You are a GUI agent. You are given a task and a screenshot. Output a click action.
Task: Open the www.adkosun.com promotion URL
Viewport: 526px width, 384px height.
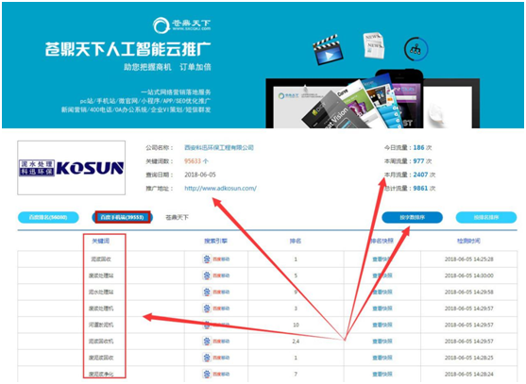click(220, 189)
